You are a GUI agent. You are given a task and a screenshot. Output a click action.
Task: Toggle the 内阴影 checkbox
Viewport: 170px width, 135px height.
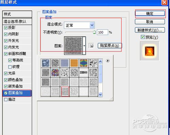6,34
